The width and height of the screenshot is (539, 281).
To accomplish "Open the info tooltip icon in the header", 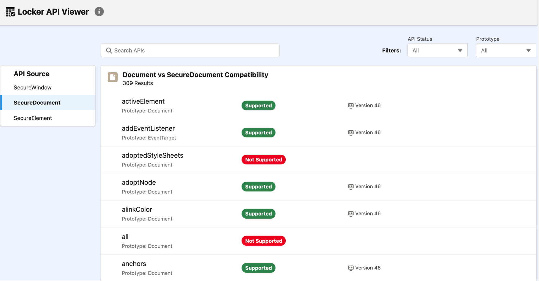I will pos(99,12).
